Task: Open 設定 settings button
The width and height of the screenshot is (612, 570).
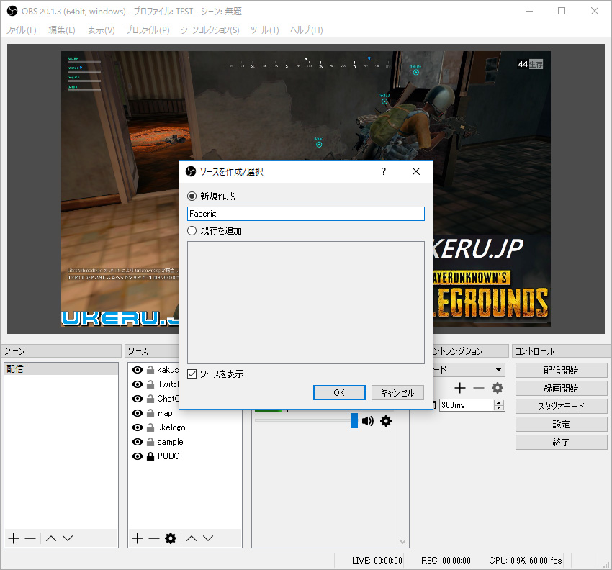Action: (x=562, y=424)
